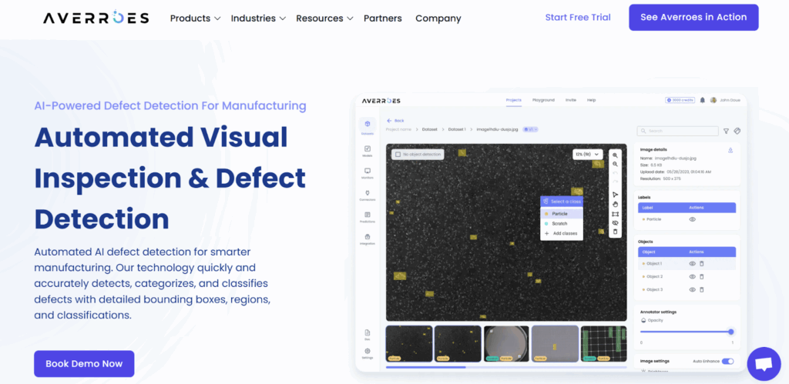
Task: Expand the Products menu
Action: (x=195, y=18)
